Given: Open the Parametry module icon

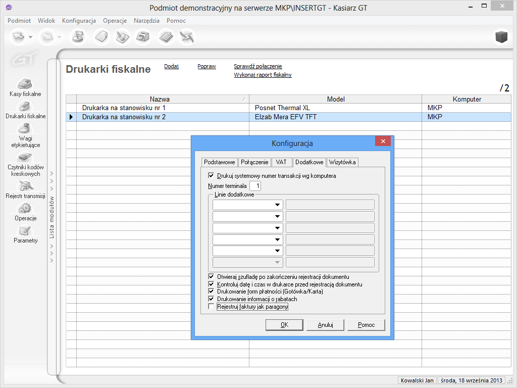Looking at the screenshot, I should 25,230.
